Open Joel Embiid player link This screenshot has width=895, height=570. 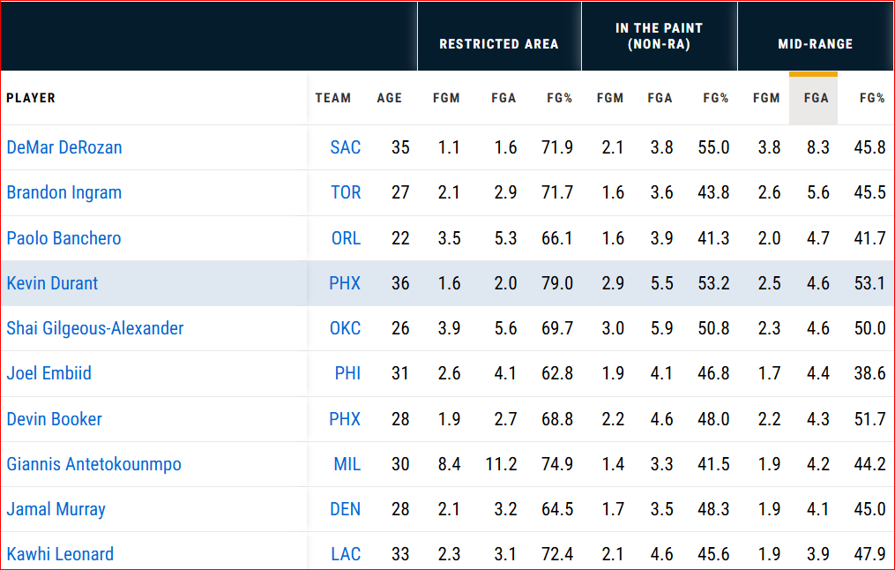(48, 373)
